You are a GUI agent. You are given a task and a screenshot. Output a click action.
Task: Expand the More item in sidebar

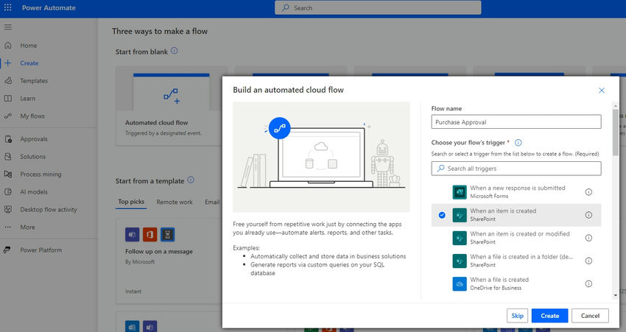point(27,227)
